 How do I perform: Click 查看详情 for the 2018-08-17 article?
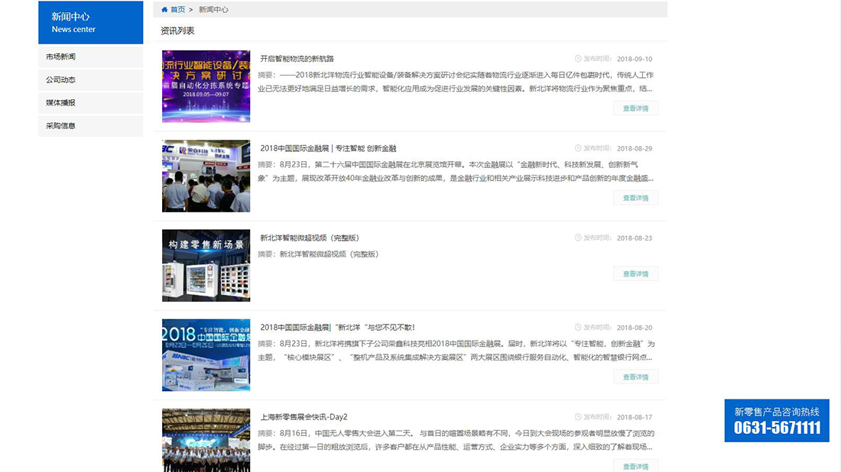click(x=635, y=466)
